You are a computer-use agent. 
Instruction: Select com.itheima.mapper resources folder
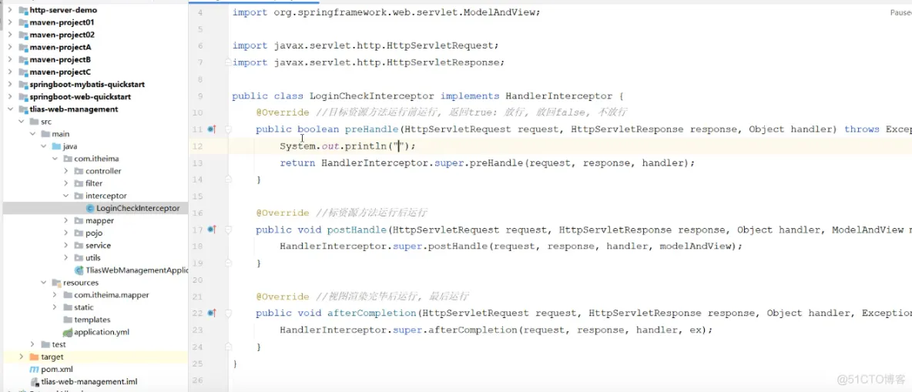point(106,295)
